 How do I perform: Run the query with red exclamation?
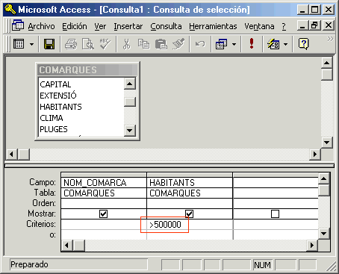tap(252, 44)
